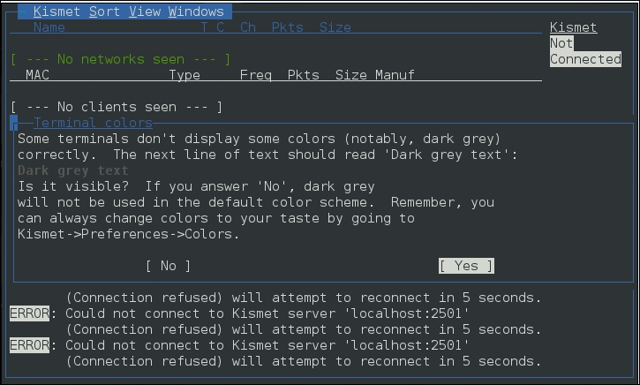
Task: Answer No in the Terminal colors dialog
Action: tap(168, 266)
